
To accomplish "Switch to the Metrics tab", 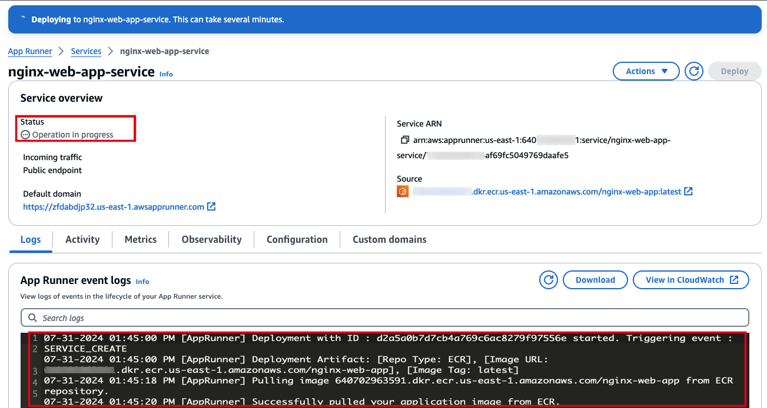I will [140, 239].
